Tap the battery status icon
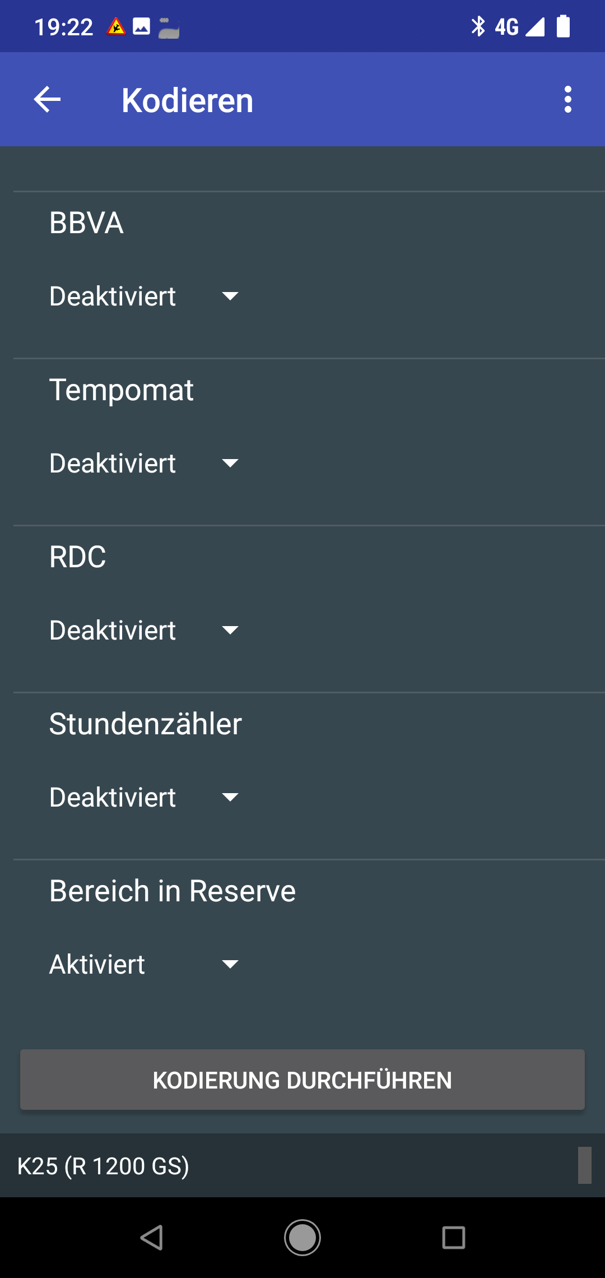Screen dimensions: 605x1278 coord(563,26)
